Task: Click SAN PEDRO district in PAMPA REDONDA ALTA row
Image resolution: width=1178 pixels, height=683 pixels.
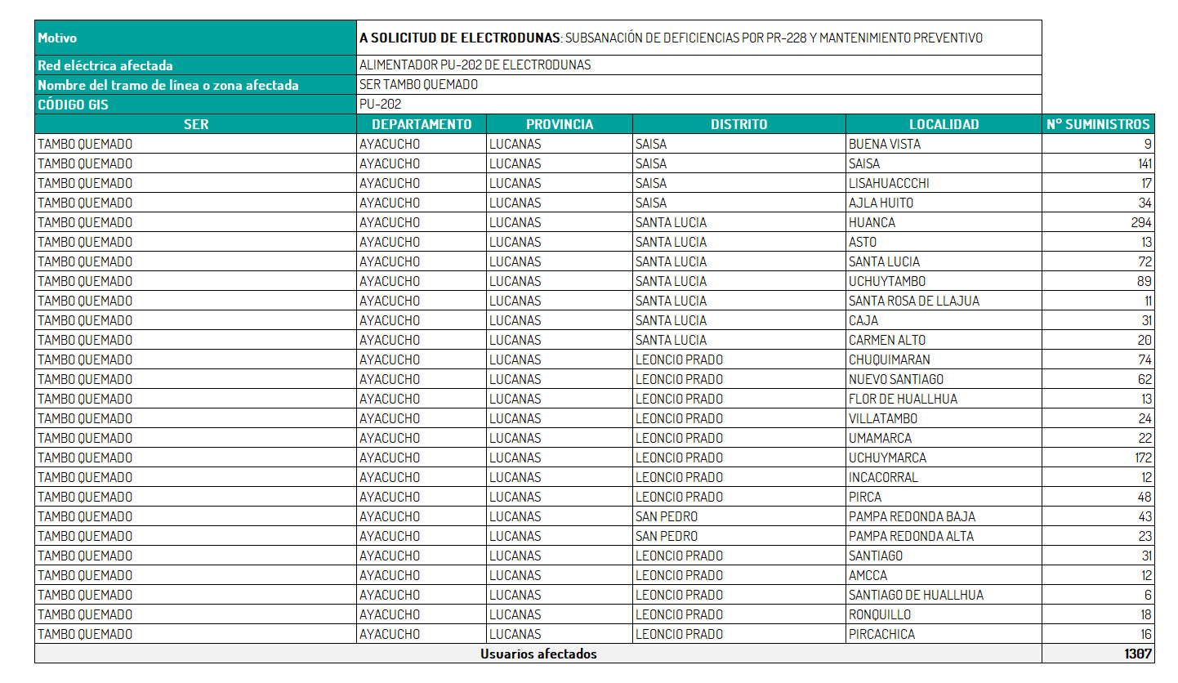Action: 739,536
